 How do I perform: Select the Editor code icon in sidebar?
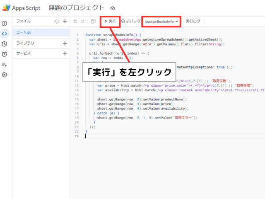click(x=5, y=34)
